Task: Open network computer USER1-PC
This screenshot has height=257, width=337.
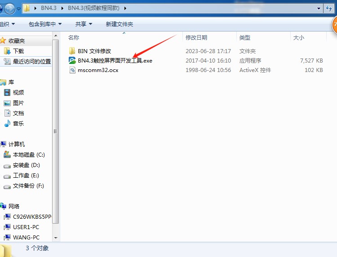Action: pos(26,227)
